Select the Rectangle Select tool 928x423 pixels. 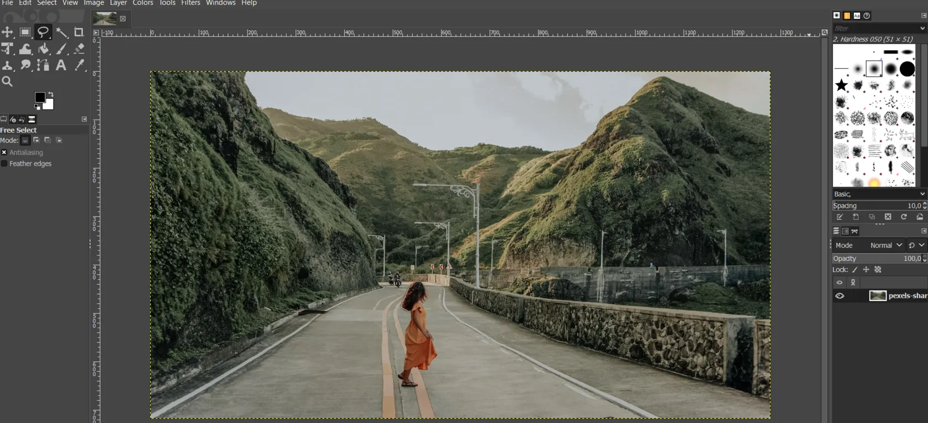(x=25, y=33)
